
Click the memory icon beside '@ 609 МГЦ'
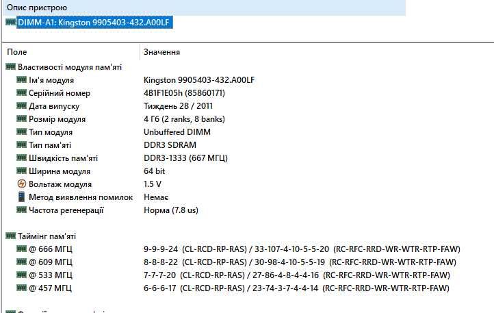click(x=21, y=262)
